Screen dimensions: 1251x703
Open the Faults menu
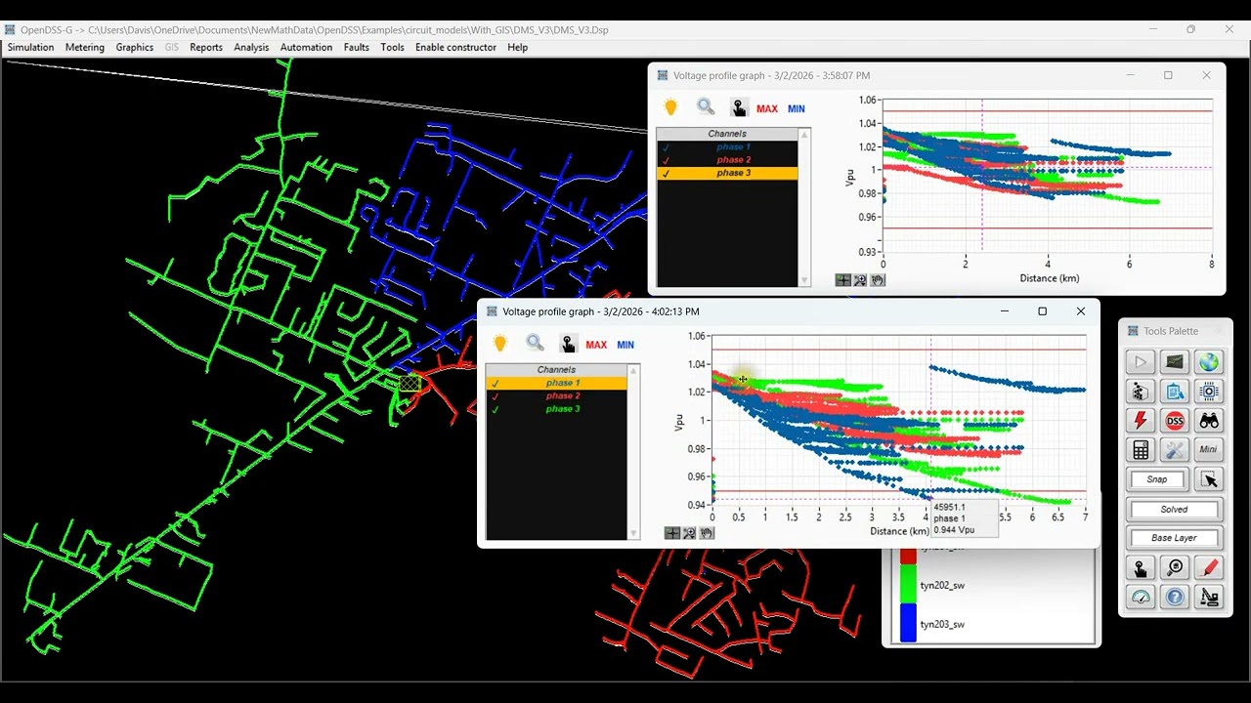pos(357,47)
